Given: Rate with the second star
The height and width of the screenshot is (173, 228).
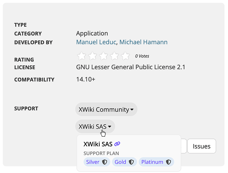Looking at the screenshot, I should click(x=92, y=56).
